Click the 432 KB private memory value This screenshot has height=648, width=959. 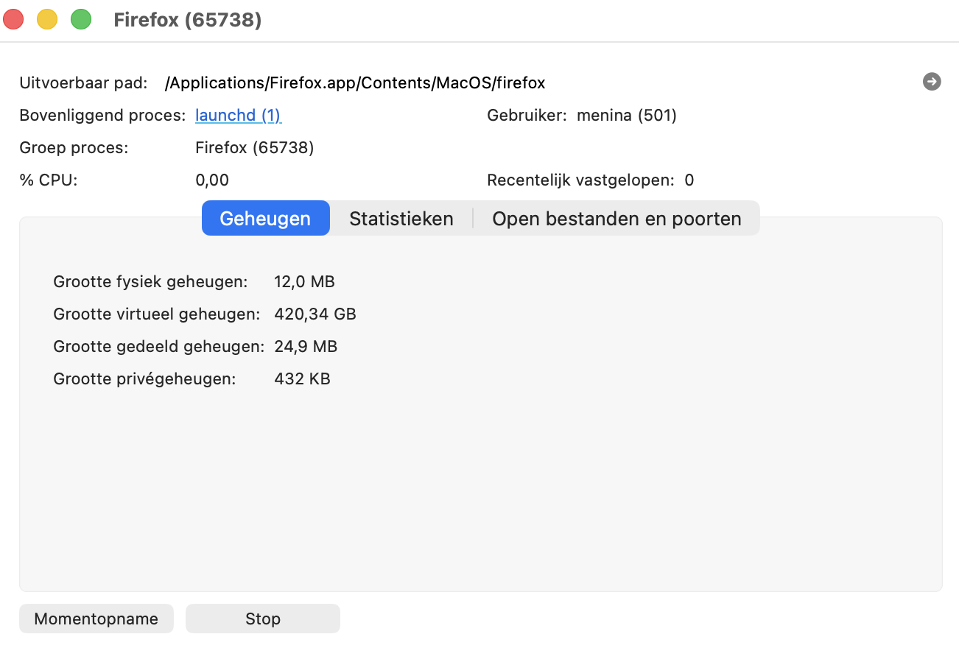point(302,379)
